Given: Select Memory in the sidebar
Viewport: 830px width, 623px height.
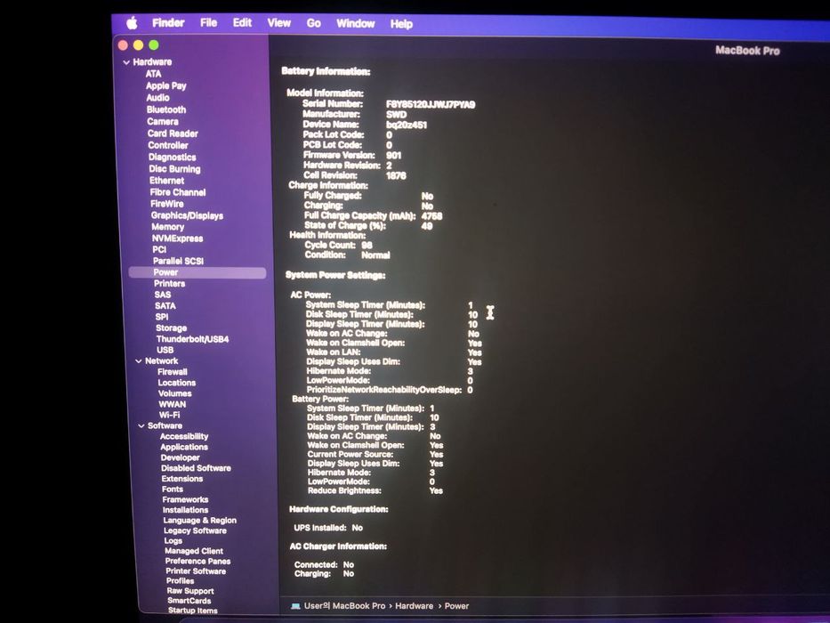Looking at the screenshot, I should [168, 227].
